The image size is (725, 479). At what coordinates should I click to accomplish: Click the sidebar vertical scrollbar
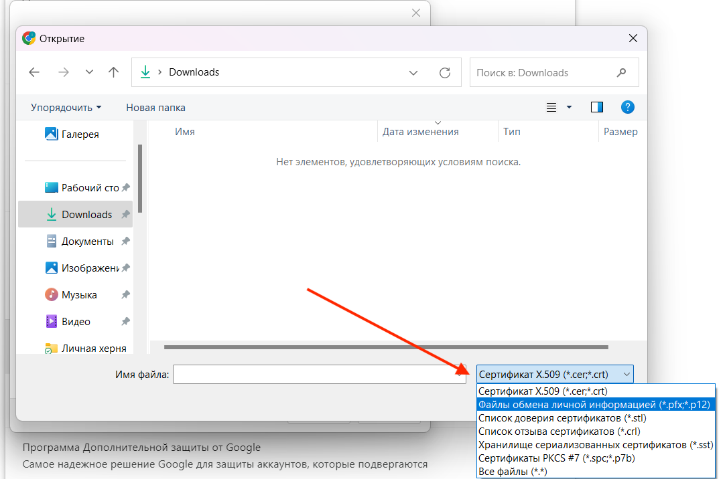[140, 179]
